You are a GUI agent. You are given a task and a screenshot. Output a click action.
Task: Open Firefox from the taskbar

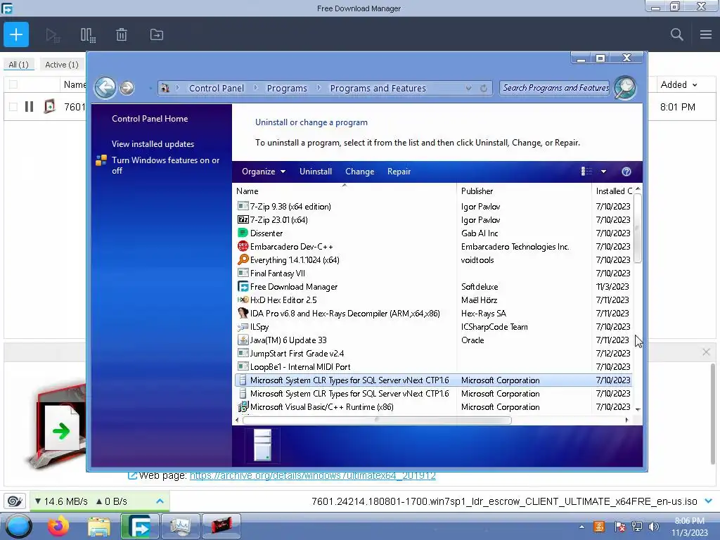(x=58, y=526)
